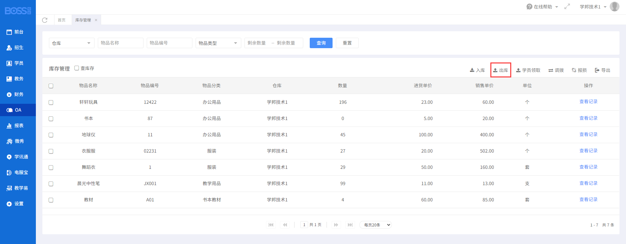Click 报损 damage report action
The height and width of the screenshot is (244, 626).
coord(579,70)
